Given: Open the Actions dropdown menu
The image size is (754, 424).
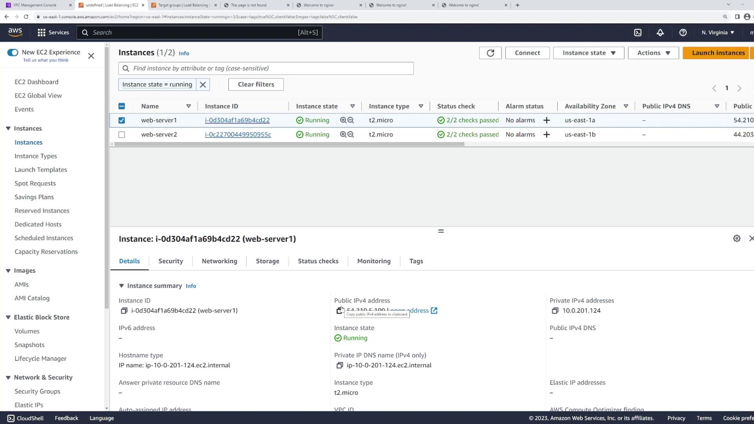Looking at the screenshot, I should pos(653,53).
